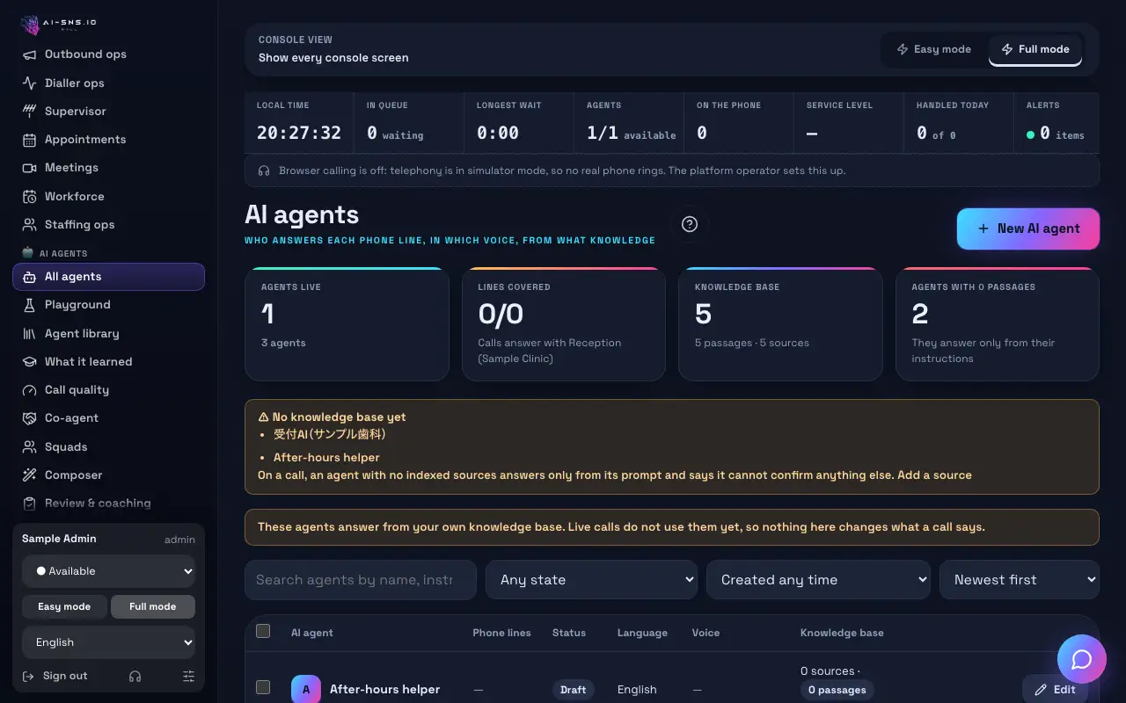Viewport: 1126px width, 703px height.
Task: Click the Playground flask icon
Action: tap(29, 305)
